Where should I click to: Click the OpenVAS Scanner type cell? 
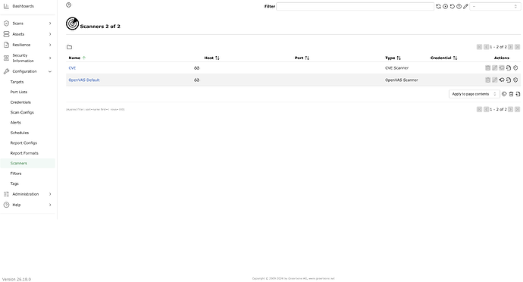(x=402, y=80)
